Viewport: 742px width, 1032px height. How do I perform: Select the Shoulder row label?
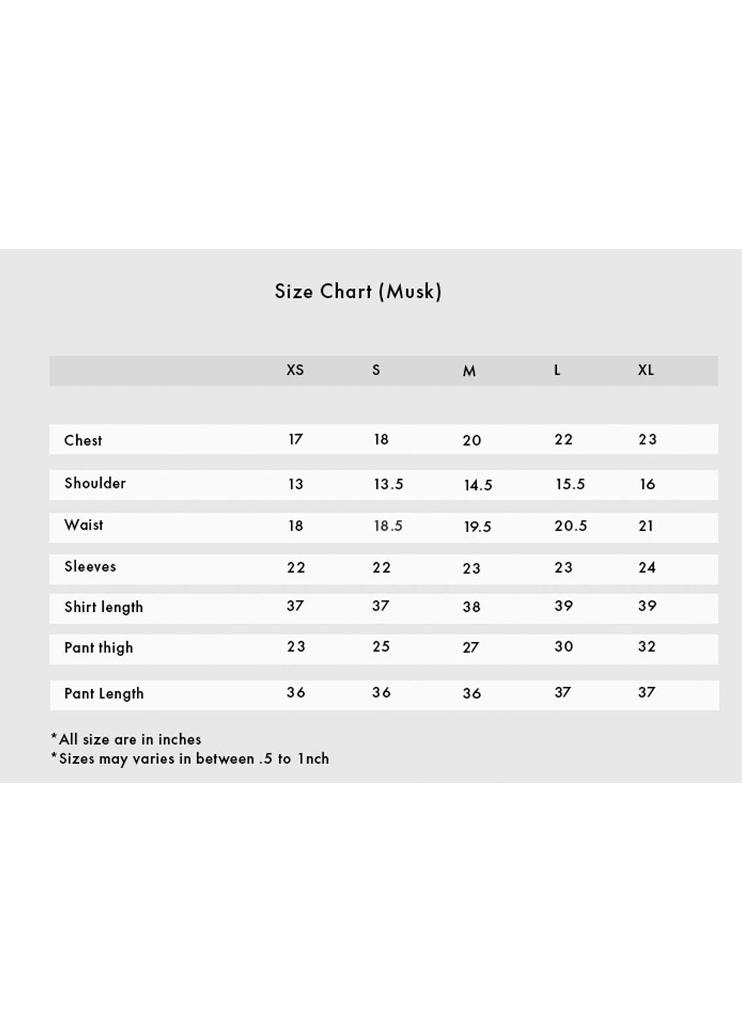95,483
